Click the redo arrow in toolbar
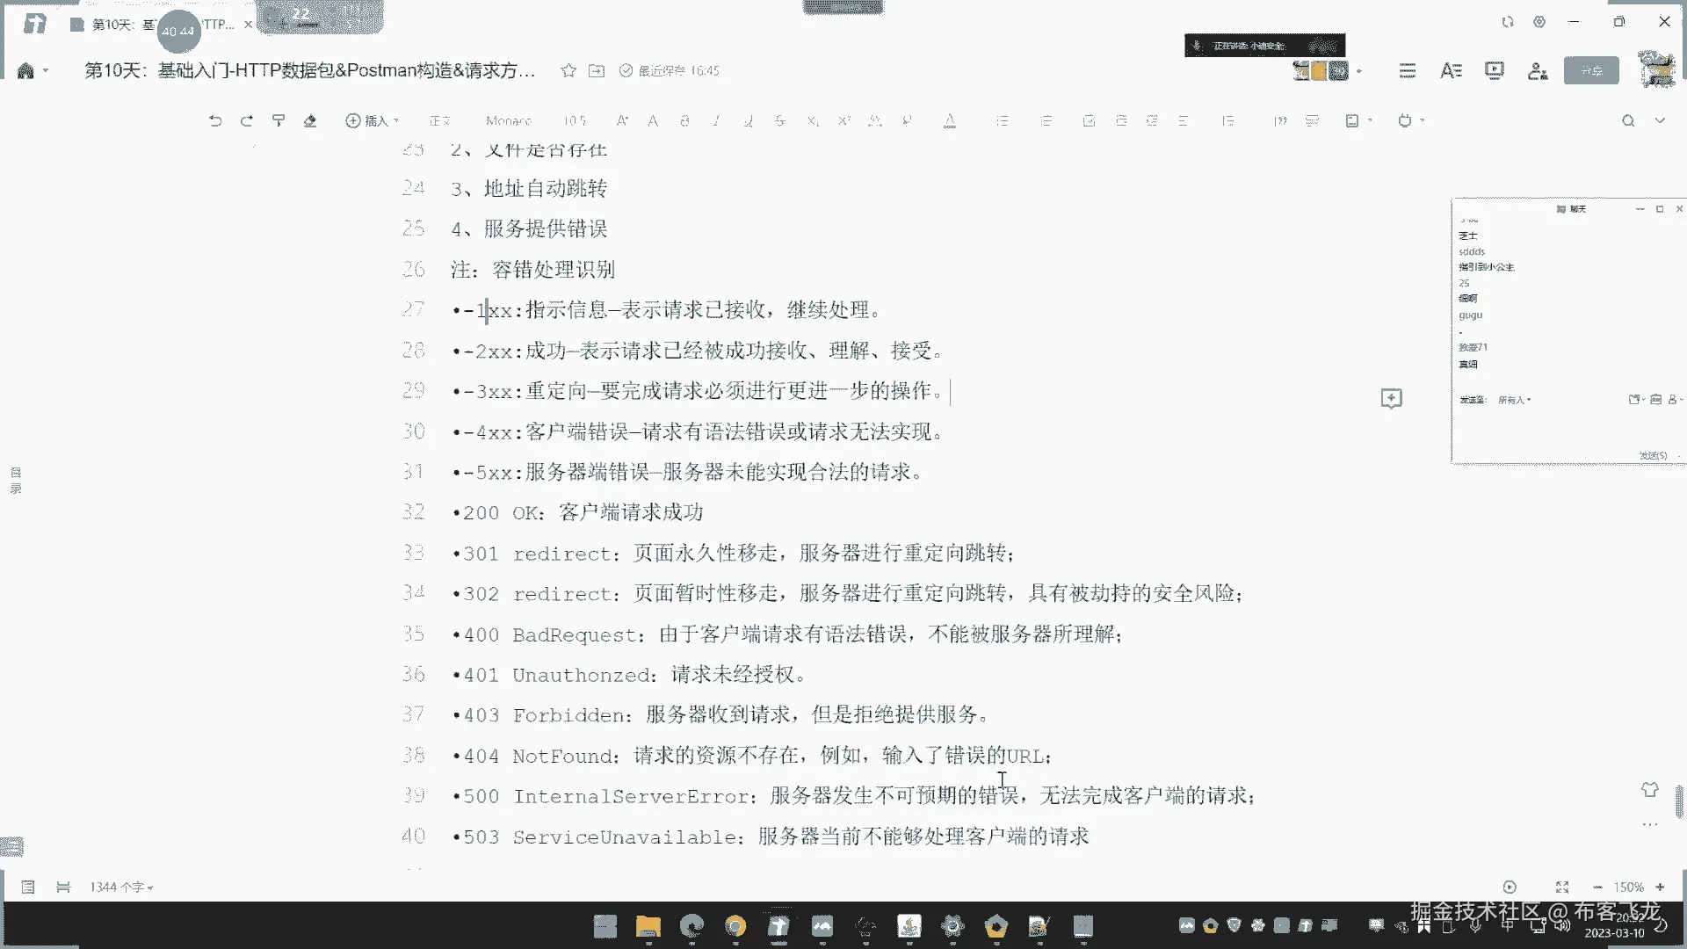 pyautogui.click(x=247, y=121)
